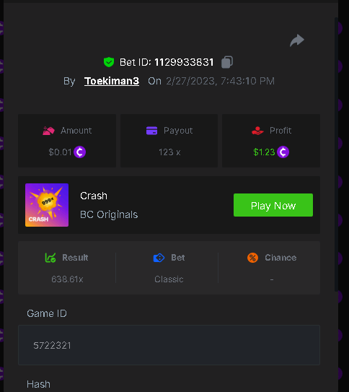Click the green verified shield icon
Screen dimensions: 349x392
click(109, 62)
